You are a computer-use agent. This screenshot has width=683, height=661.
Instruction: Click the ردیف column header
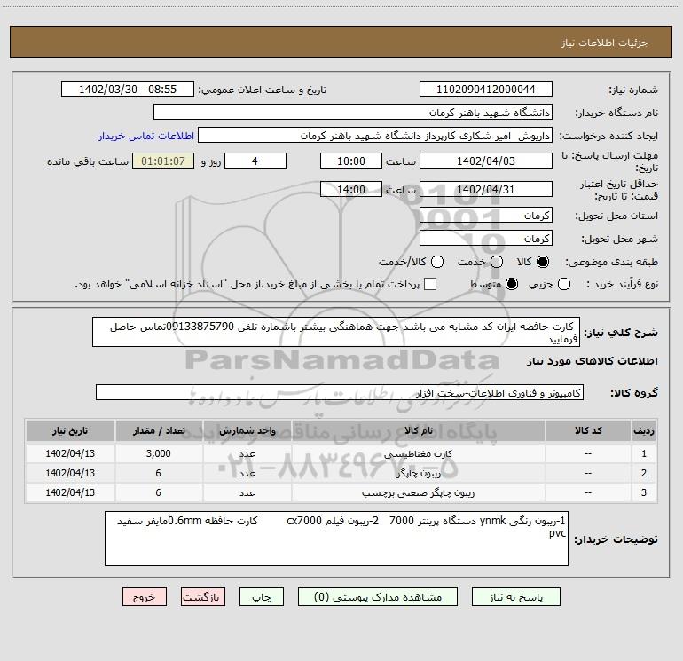644,431
